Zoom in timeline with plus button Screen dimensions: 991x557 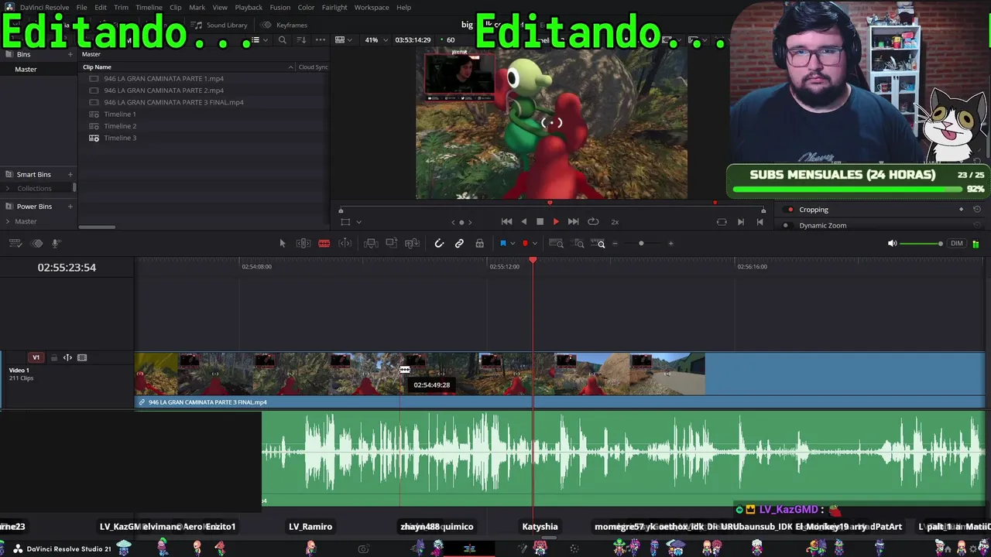tap(670, 244)
